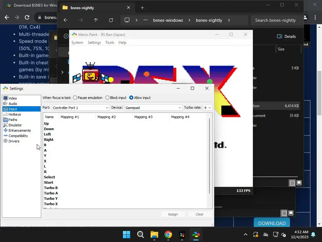Click the Name column header
This screenshot has width=322, height=242.
click(x=51, y=117)
